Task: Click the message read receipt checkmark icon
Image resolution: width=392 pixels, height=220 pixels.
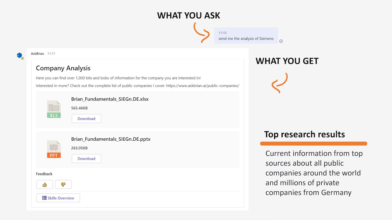Action: click(281, 41)
